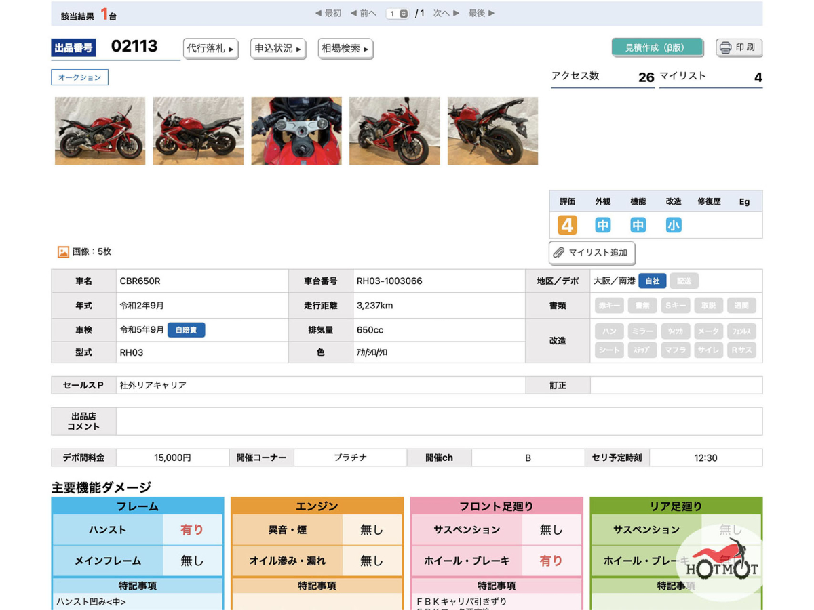Open first thumbnail showing bike right side
The width and height of the screenshot is (814, 610).
click(100, 131)
